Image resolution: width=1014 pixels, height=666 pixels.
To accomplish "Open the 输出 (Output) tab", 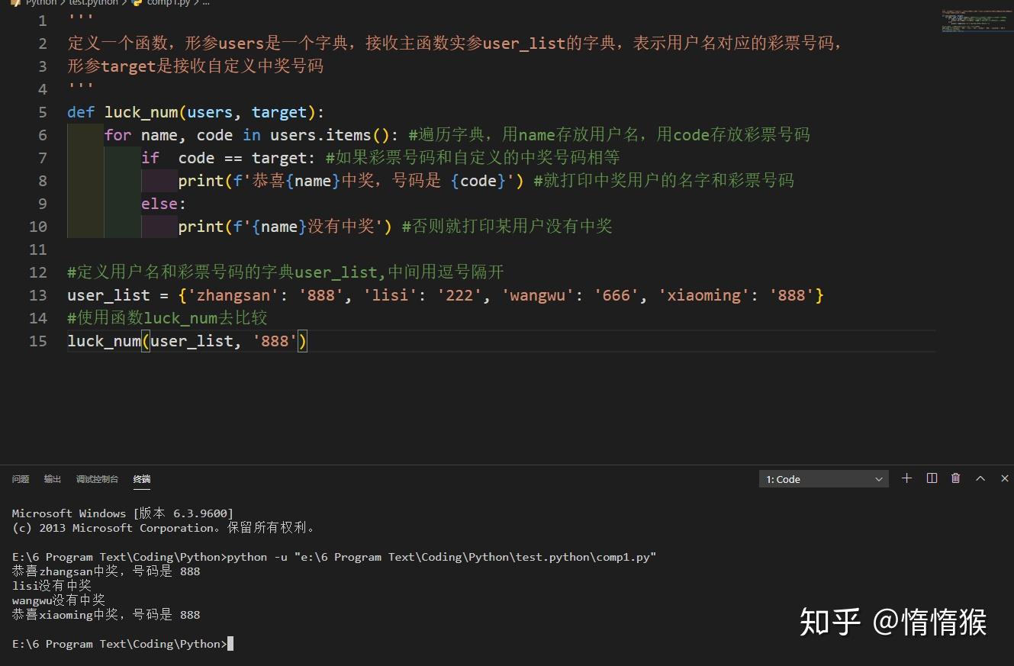I will coord(52,479).
